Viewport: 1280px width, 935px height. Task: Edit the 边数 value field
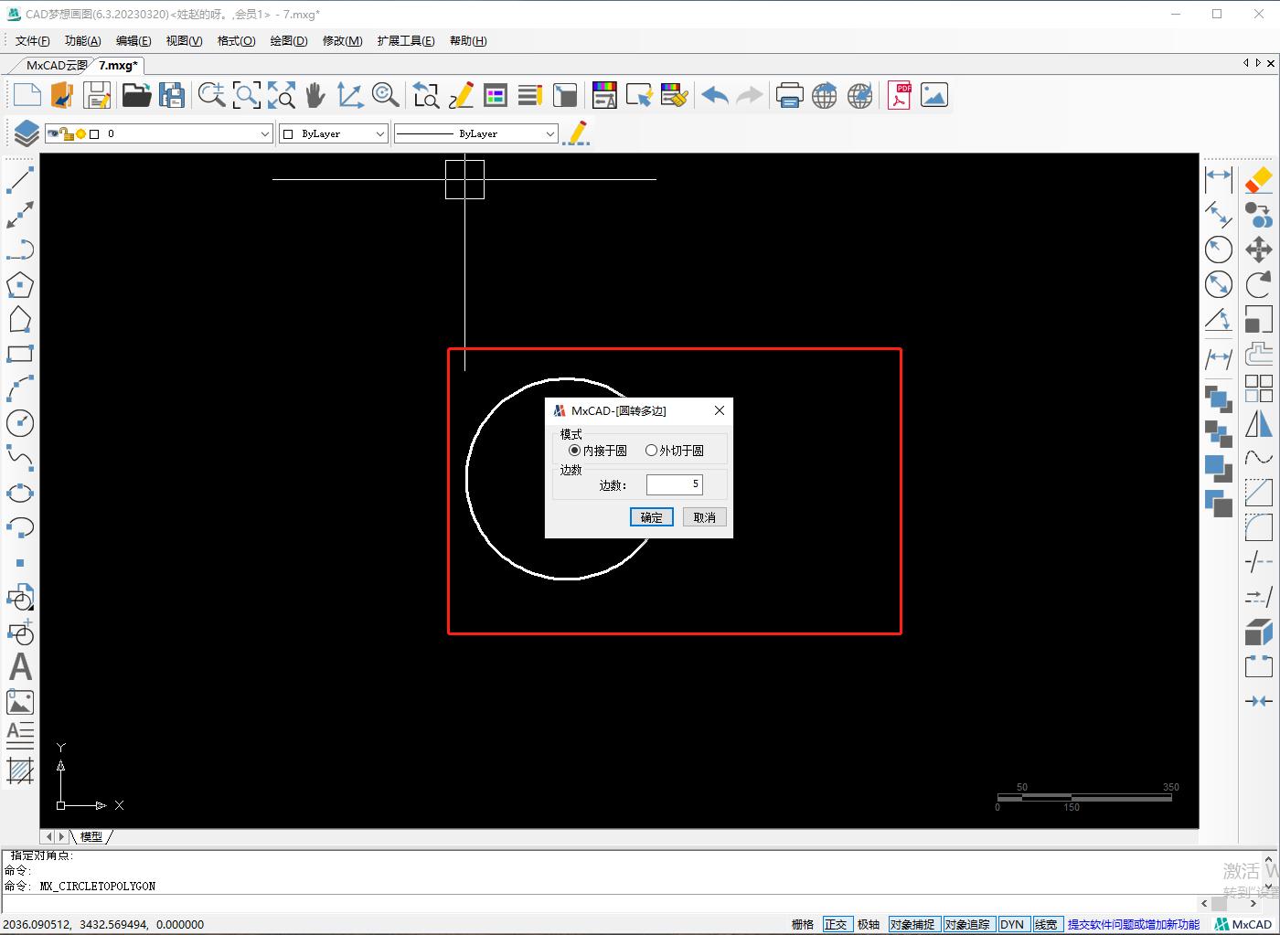pos(674,483)
